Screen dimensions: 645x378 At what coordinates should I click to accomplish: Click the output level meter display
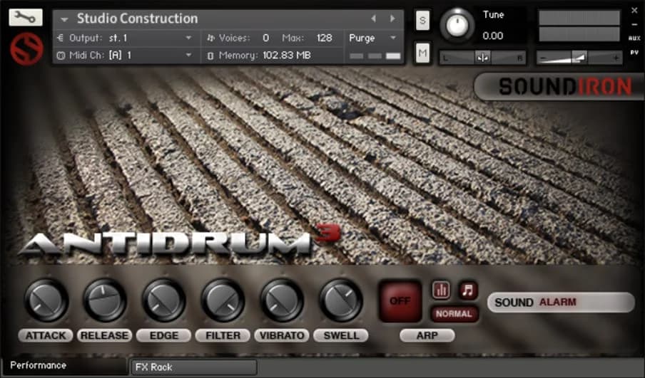[579, 26]
